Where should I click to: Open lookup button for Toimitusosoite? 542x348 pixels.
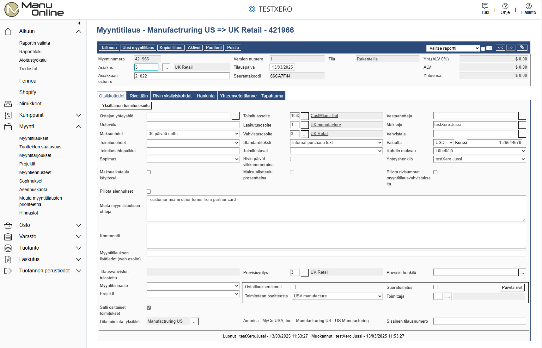[x=305, y=116]
